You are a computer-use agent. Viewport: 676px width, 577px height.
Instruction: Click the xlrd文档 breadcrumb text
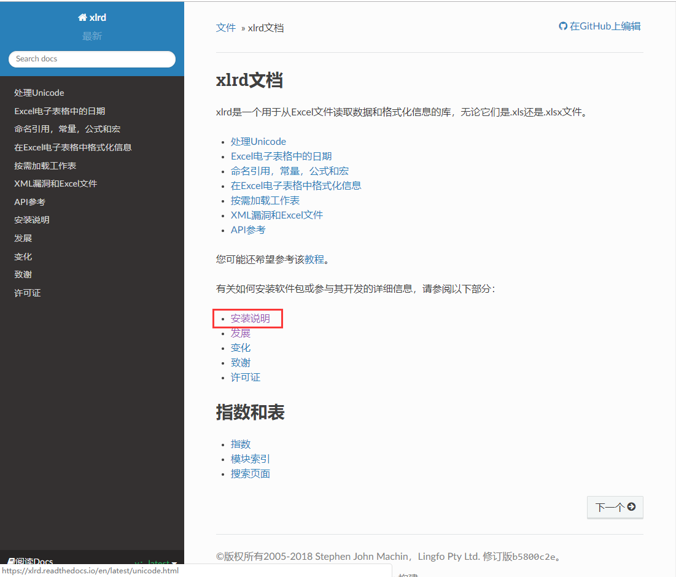tap(266, 28)
